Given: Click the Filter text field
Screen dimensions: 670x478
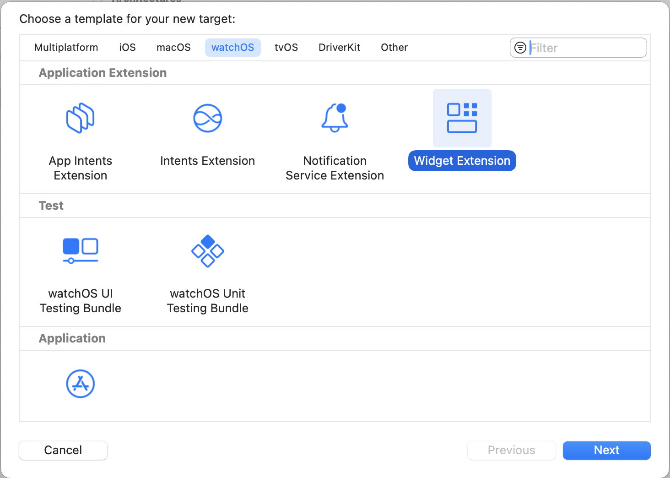Looking at the screenshot, I should 586,48.
